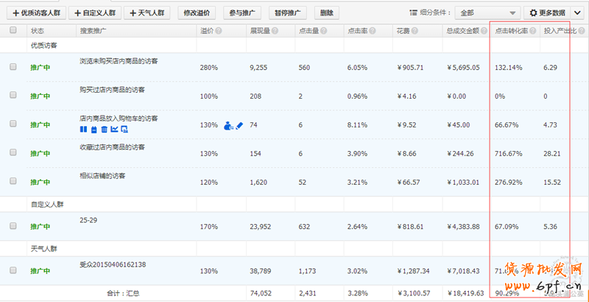
Task: Add a 自定义人群 audience
Action: click(94, 13)
